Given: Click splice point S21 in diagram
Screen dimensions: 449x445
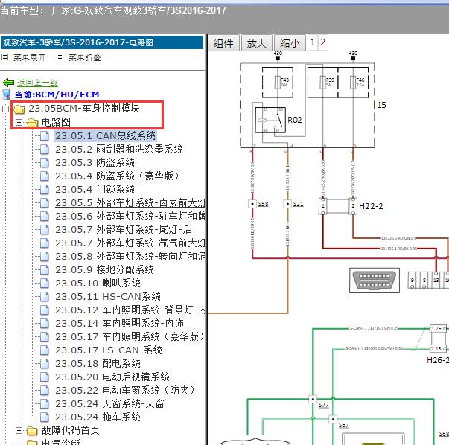Looking at the screenshot, I should pos(287,204).
